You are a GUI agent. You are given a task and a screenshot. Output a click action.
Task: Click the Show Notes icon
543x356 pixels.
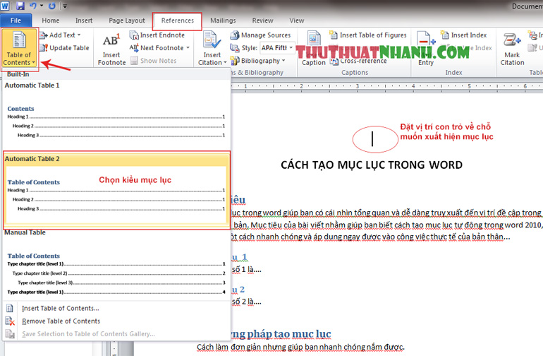click(x=134, y=61)
